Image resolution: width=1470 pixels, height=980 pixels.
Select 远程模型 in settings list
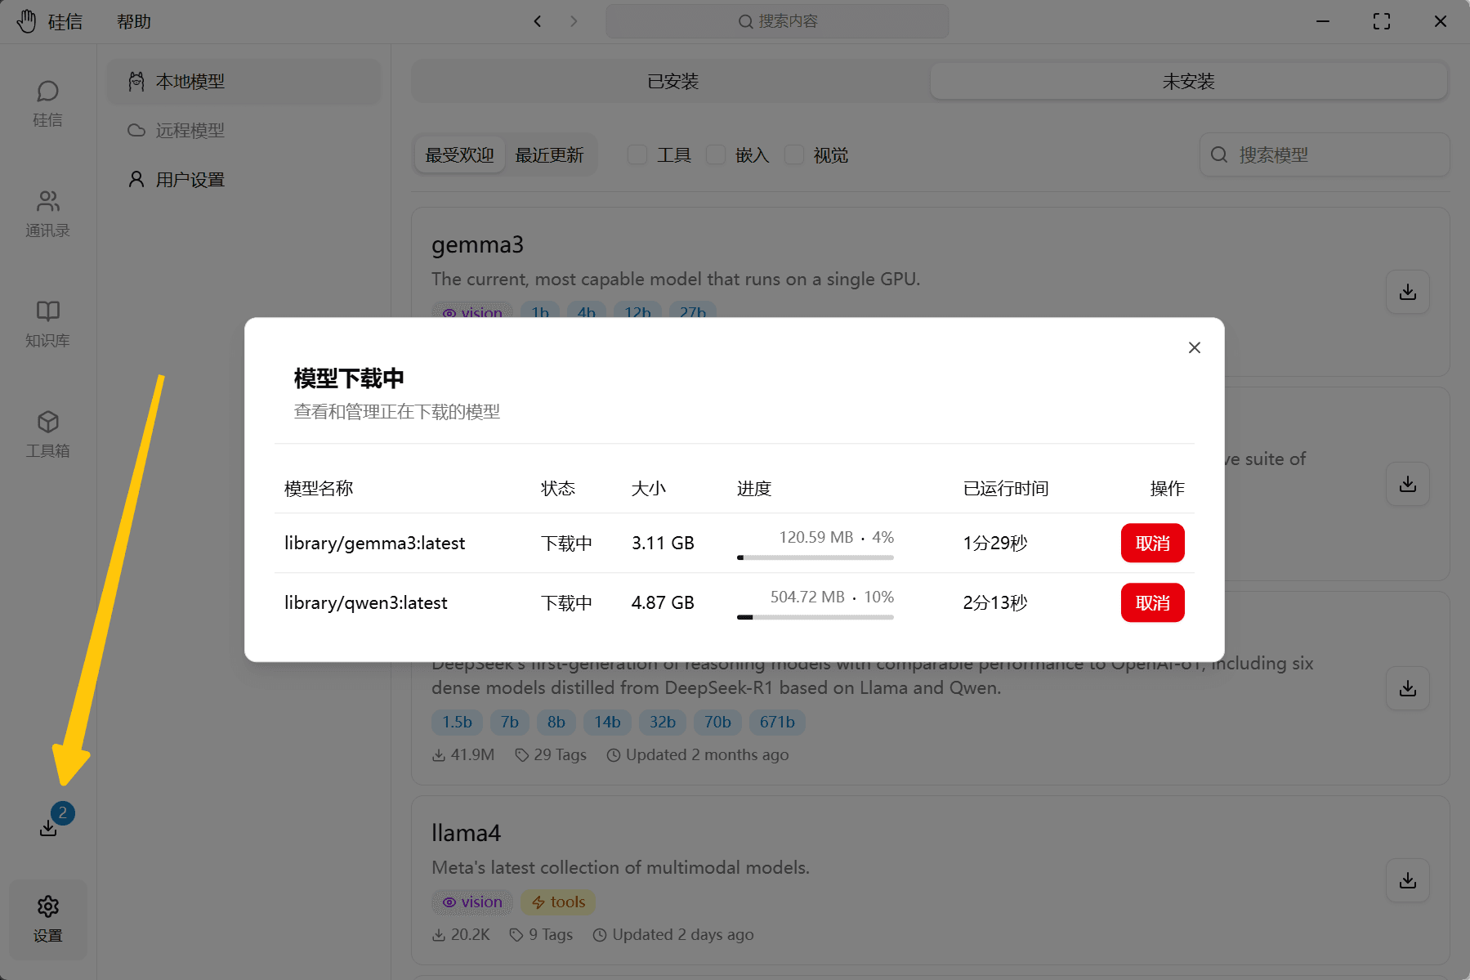[x=244, y=130]
